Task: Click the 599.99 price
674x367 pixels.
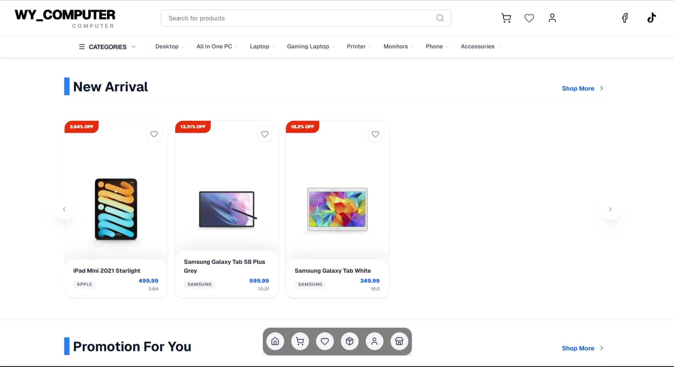Action: pyautogui.click(x=259, y=281)
